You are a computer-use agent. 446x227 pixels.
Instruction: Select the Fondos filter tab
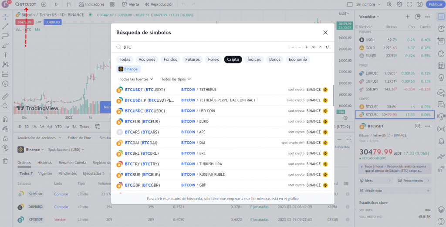170,60
